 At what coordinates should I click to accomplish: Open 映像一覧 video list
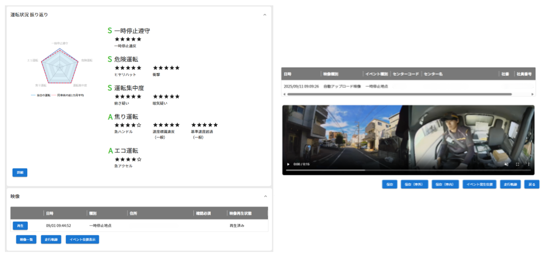point(26,240)
